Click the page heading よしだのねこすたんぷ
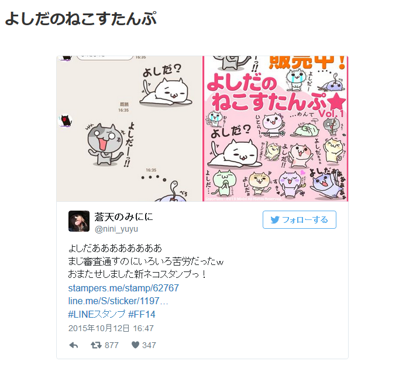 coord(81,19)
